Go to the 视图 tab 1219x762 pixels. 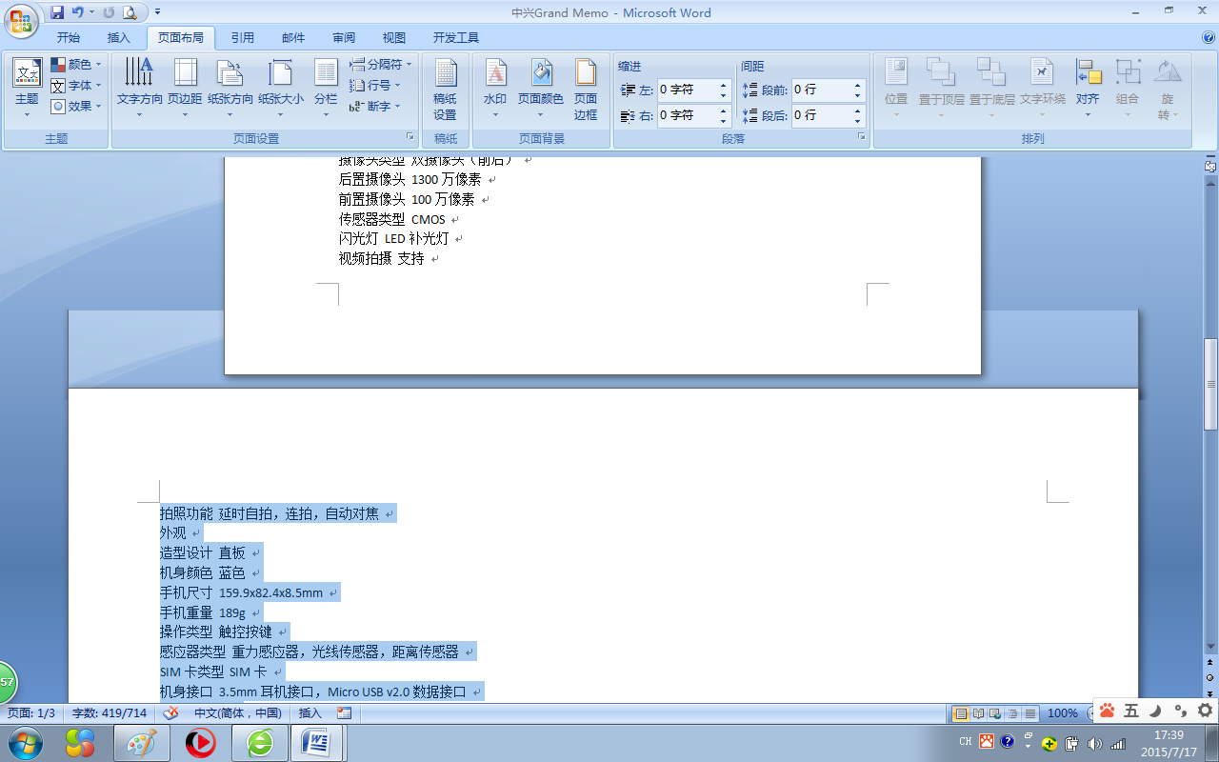pyautogui.click(x=394, y=38)
